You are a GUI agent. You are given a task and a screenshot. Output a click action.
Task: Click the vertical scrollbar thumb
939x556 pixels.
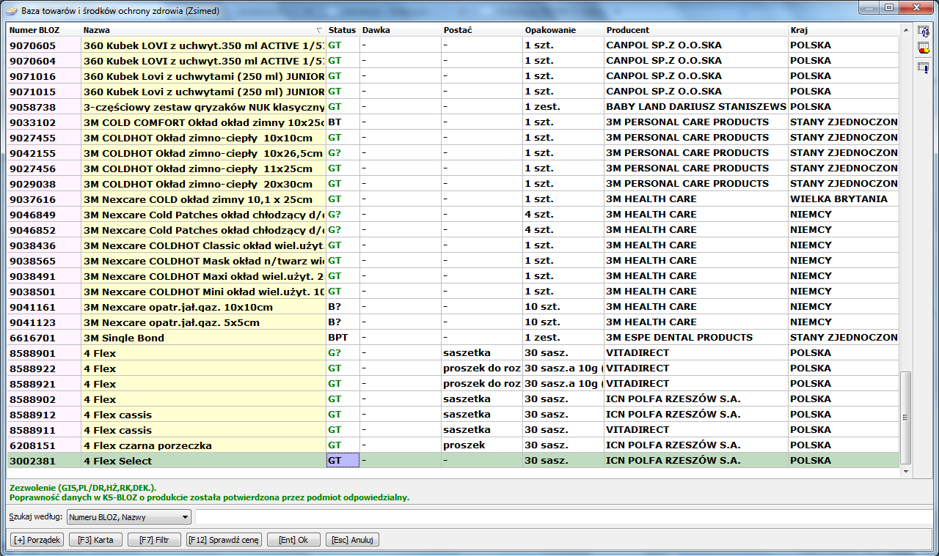coord(905,418)
